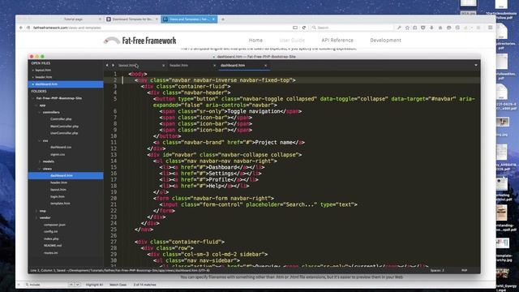Screen dimensions: 519x292
Task: Click line number 13 in the gutter
Action: coord(114,155)
